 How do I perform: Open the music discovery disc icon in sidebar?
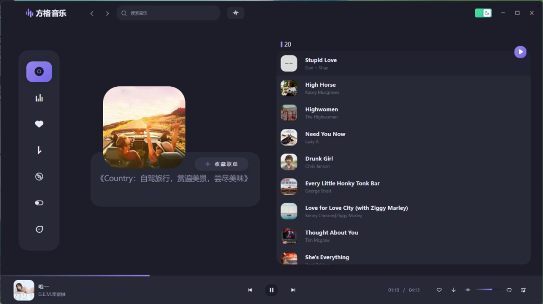(39, 72)
